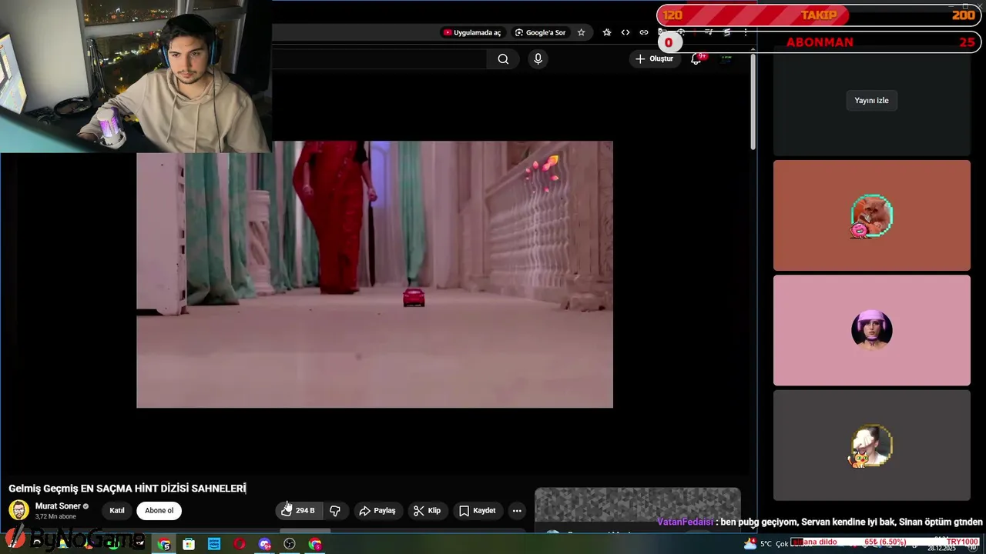Viewport: 986px width, 554px height.
Task: Click the 3,72 Mn abone subscriber count
Action: pos(55,516)
